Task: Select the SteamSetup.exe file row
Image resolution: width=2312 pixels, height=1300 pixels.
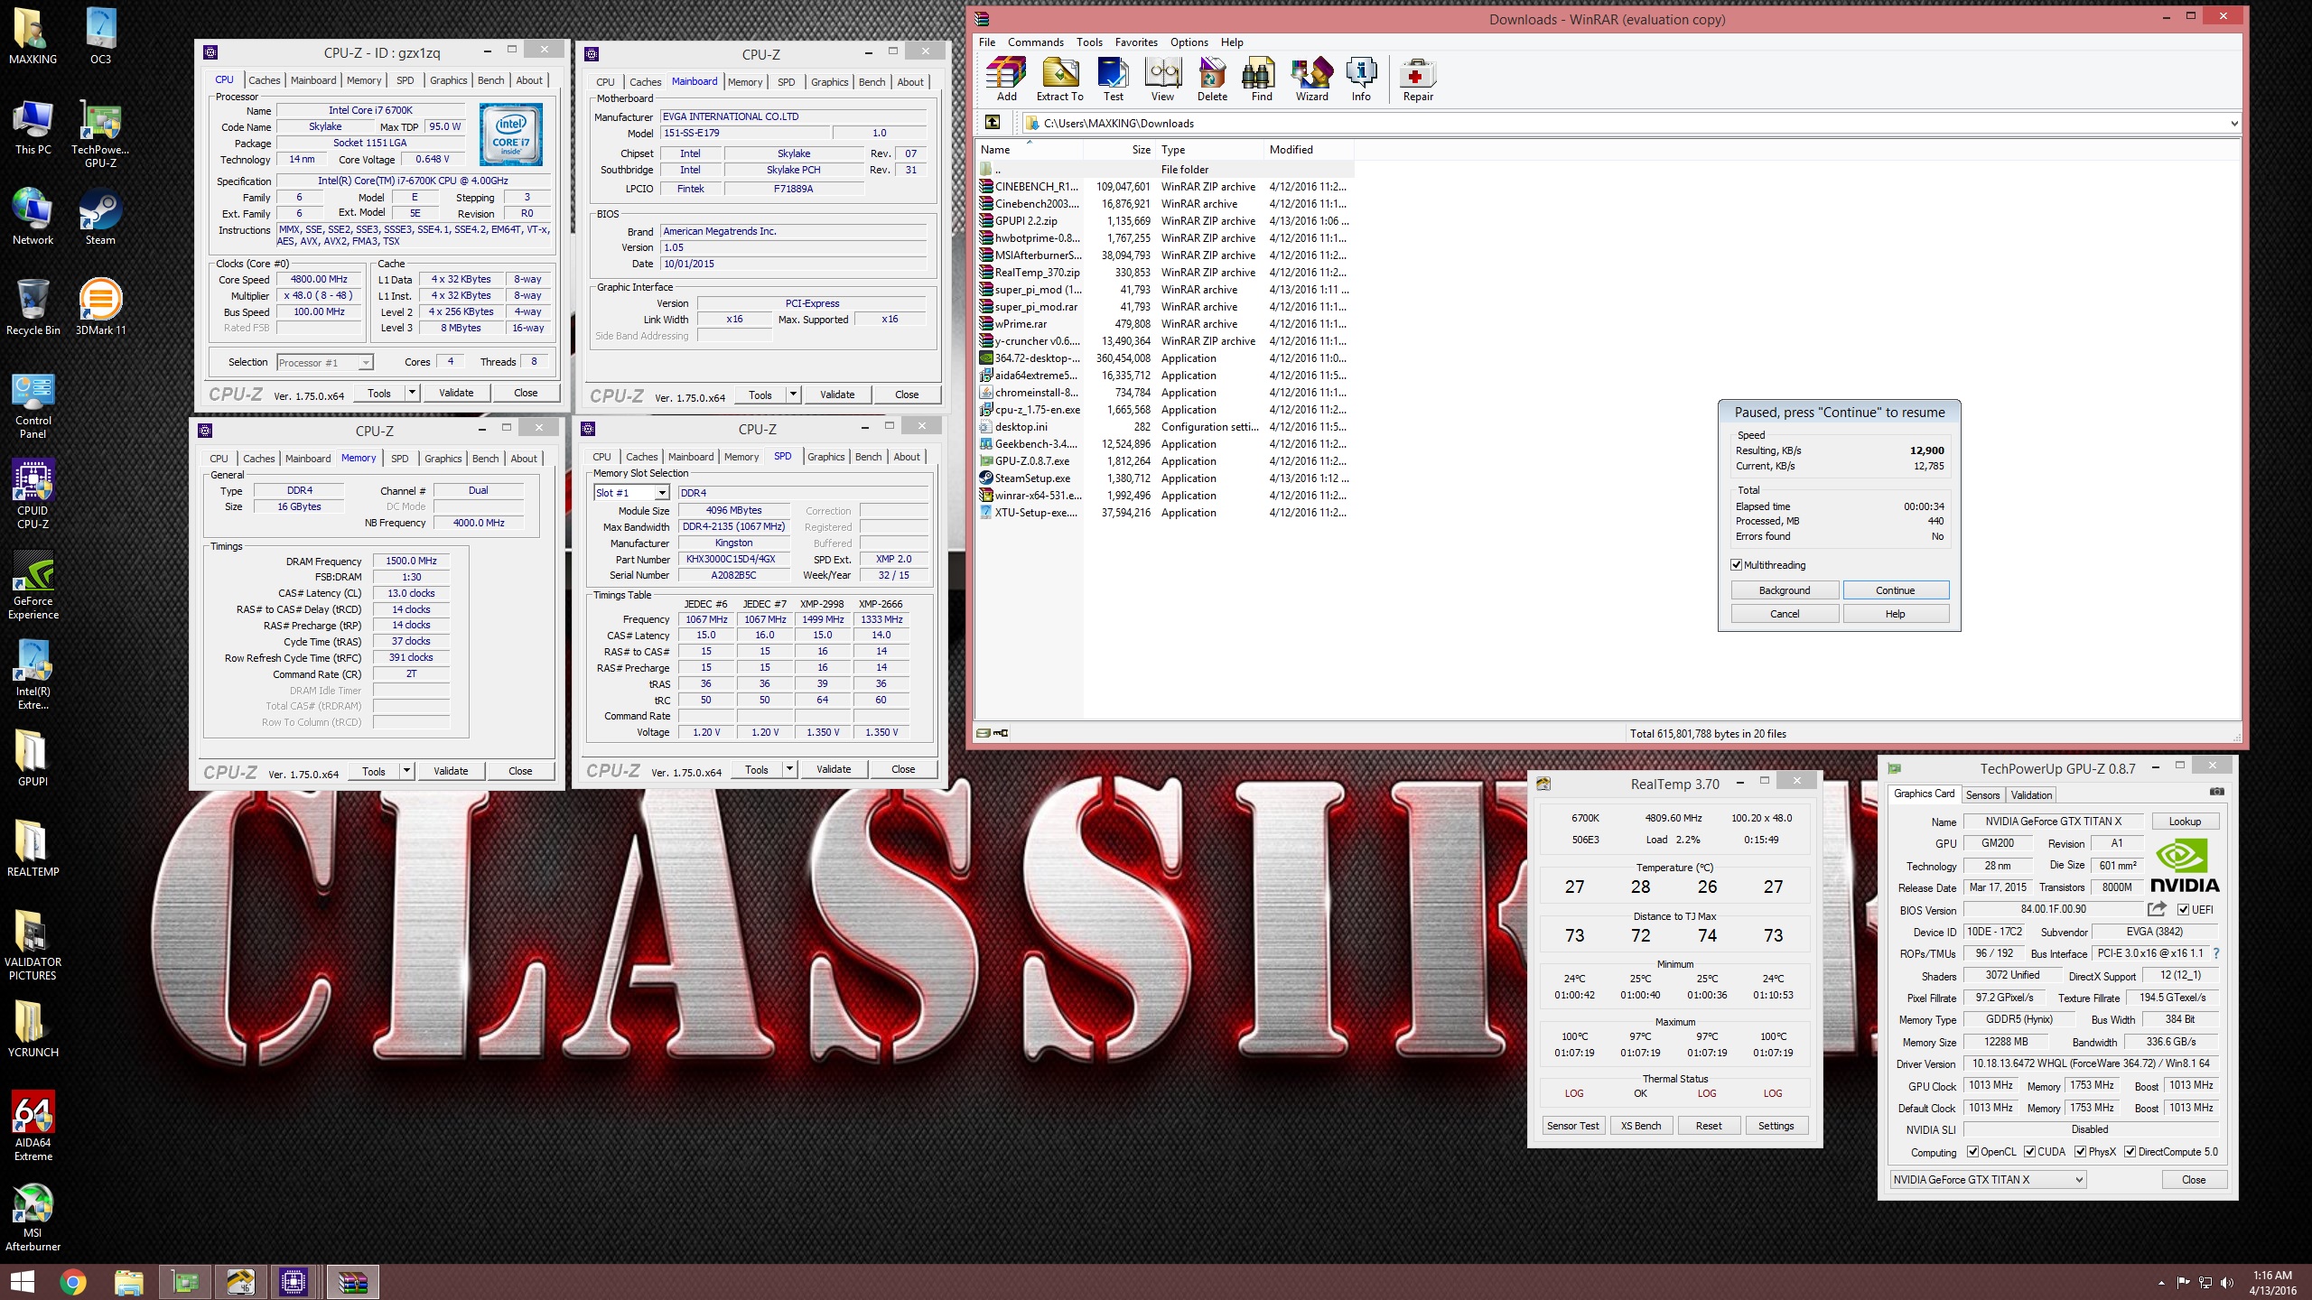Action: [x=1164, y=478]
